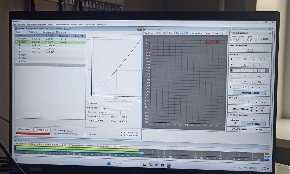Click the Бал indicator lamp icon

(262, 110)
